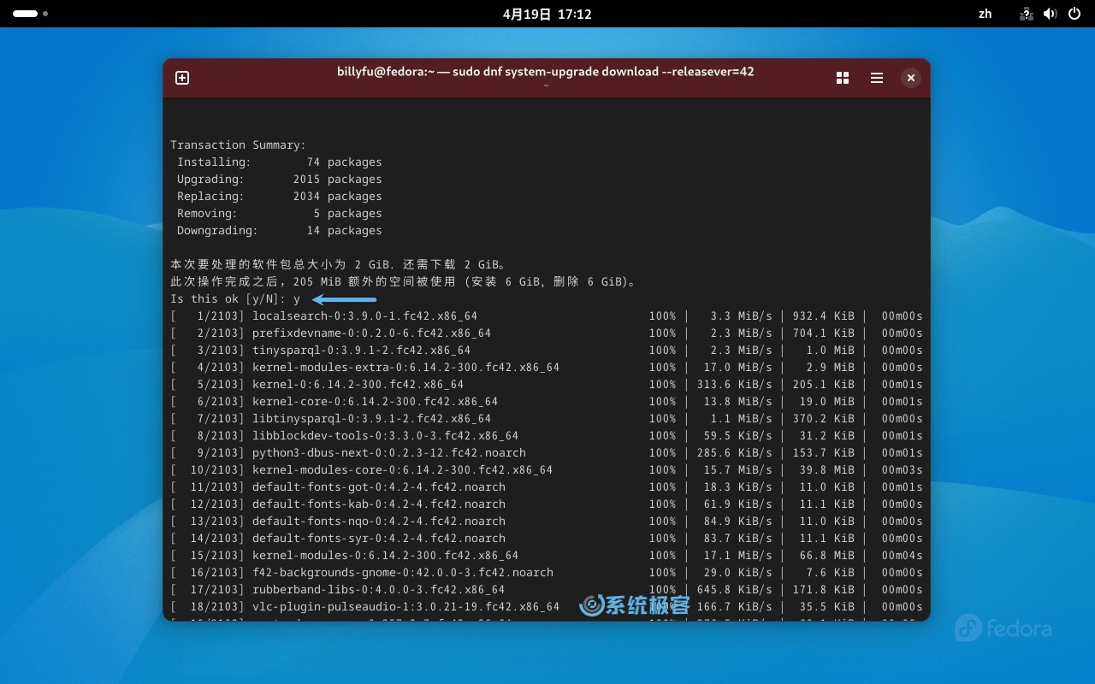Click the power icon in top bar
This screenshot has height=684, width=1095.
tap(1074, 14)
